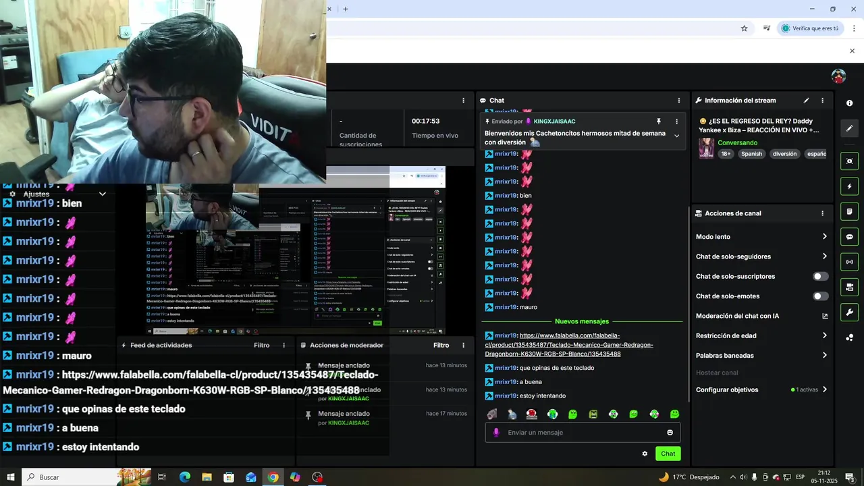Open the Chat panel options menu
Screen dimensions: 864x486
tap(679, 101)
